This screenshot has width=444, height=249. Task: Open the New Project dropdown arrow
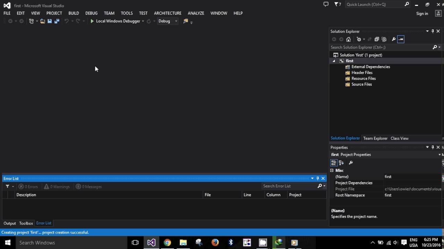pos(37,21)
